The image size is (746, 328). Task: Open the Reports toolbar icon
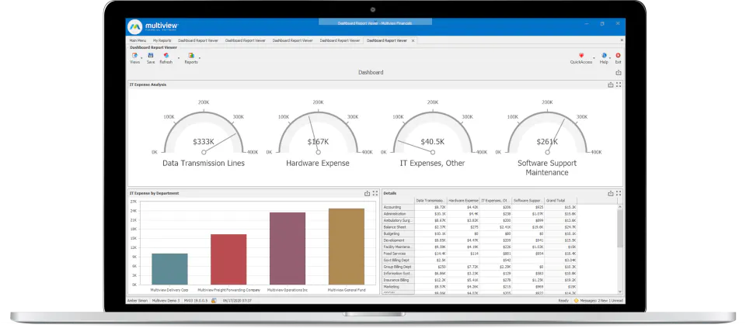pyautogui.click(x=191, y=56)
